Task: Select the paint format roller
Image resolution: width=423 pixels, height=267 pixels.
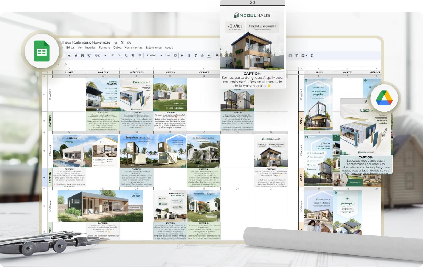Action: 89,56
